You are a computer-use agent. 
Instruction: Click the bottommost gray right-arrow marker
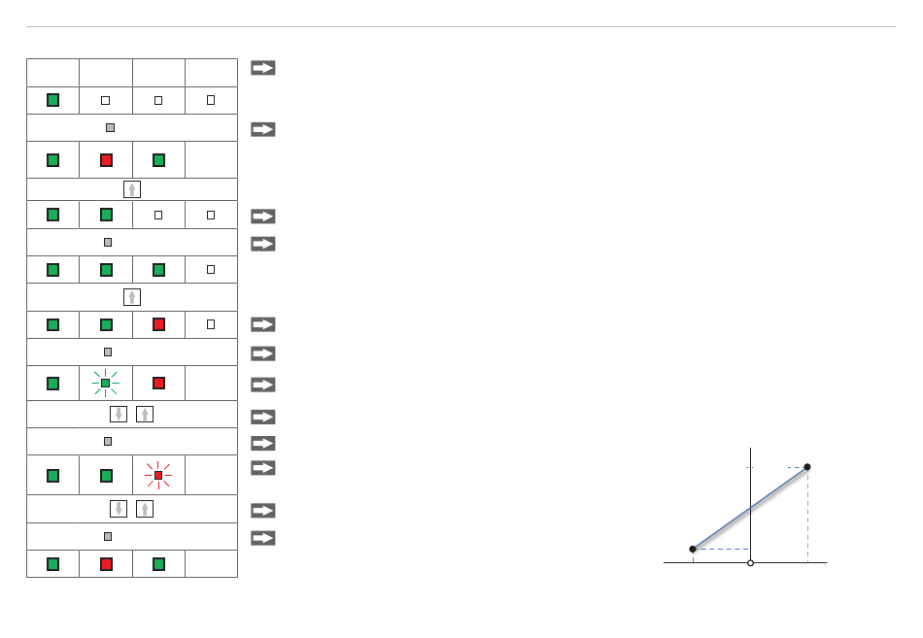click(x=263, y=538)
